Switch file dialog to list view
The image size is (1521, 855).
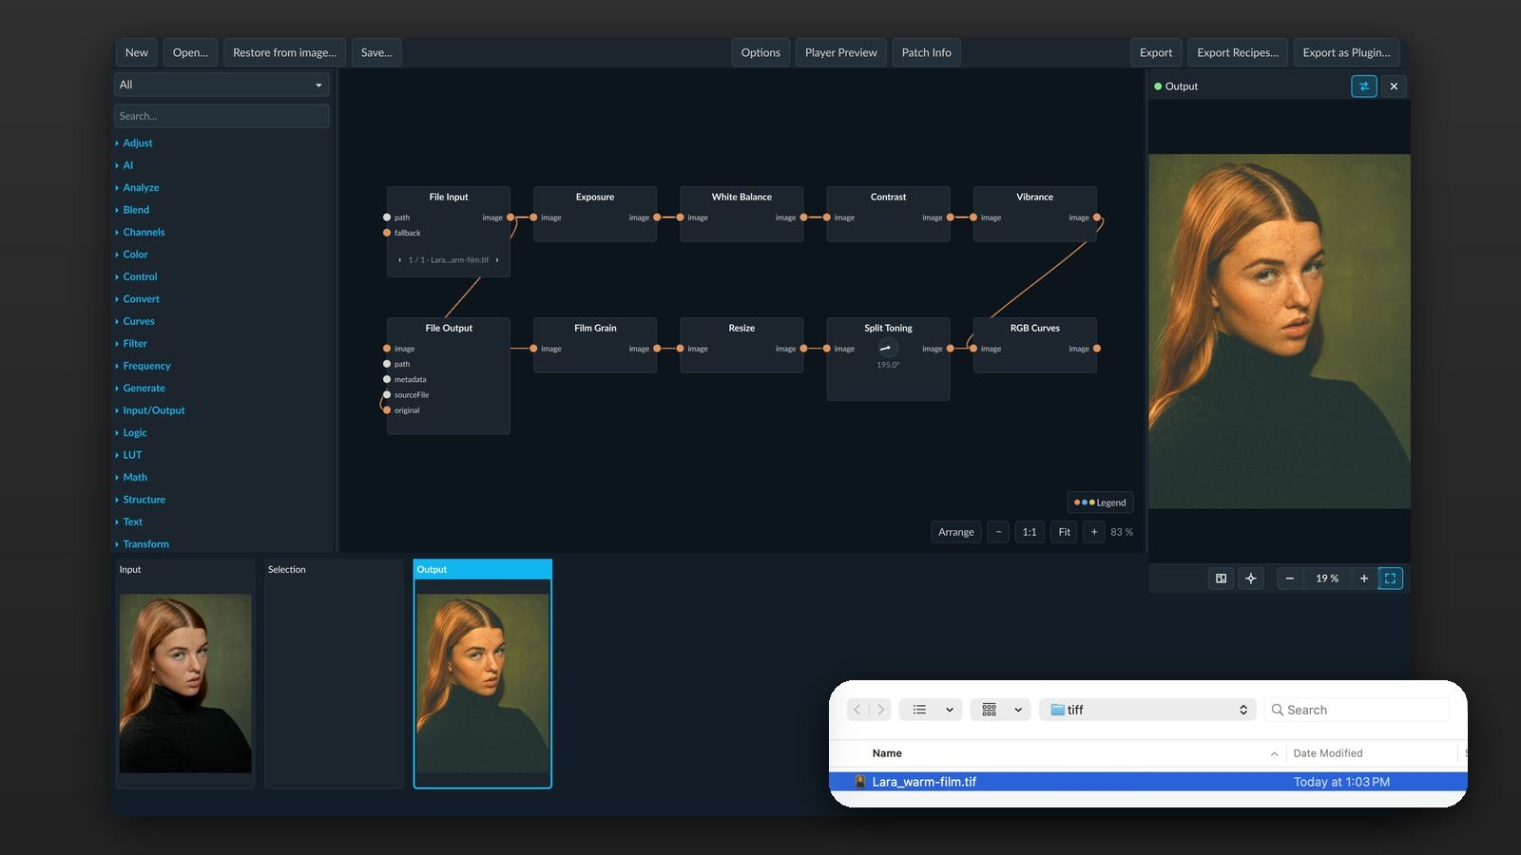pos(931,710)
